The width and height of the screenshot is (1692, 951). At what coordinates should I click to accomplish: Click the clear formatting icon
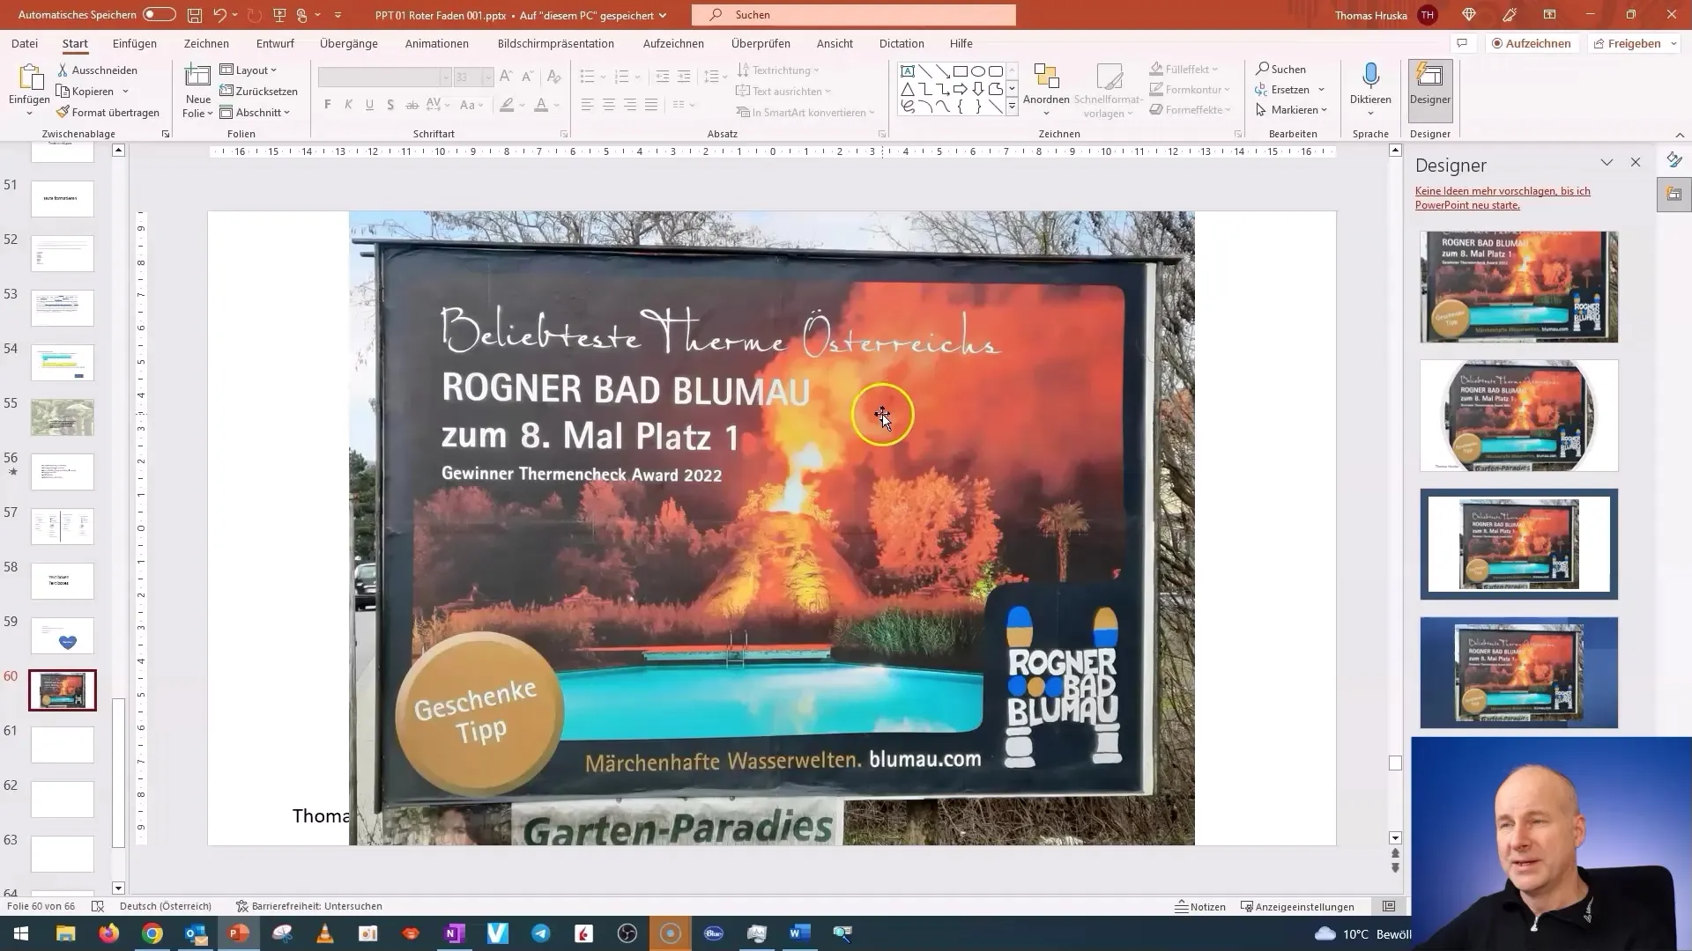coord(554,77)
